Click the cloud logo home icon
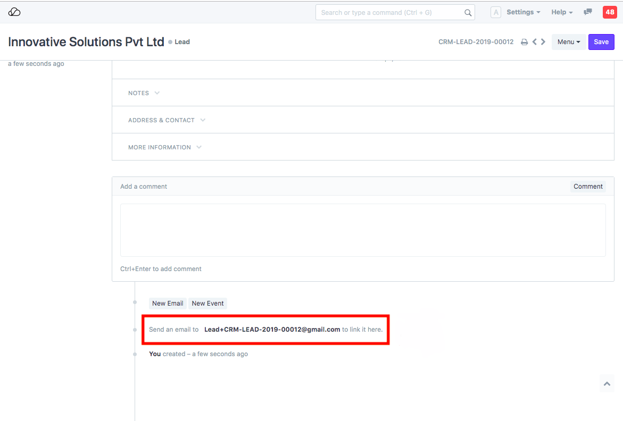 14,12
